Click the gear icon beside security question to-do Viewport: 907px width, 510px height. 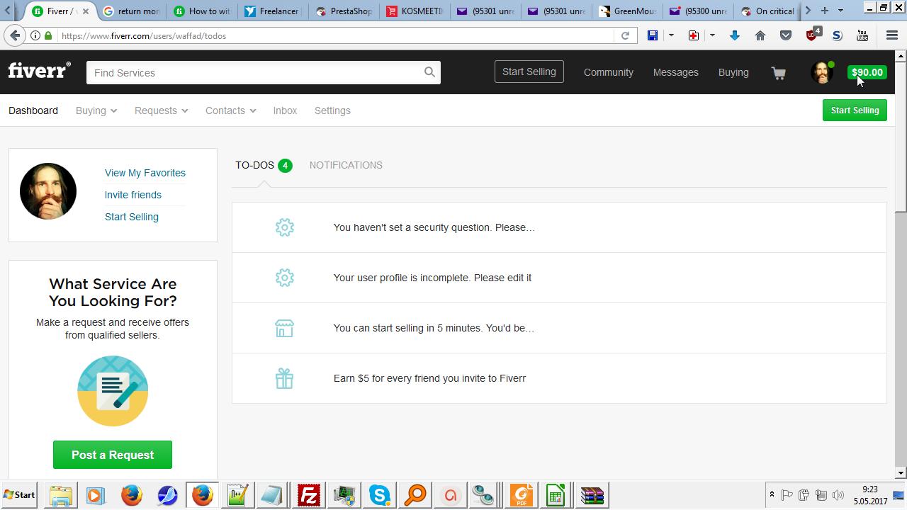284,227
